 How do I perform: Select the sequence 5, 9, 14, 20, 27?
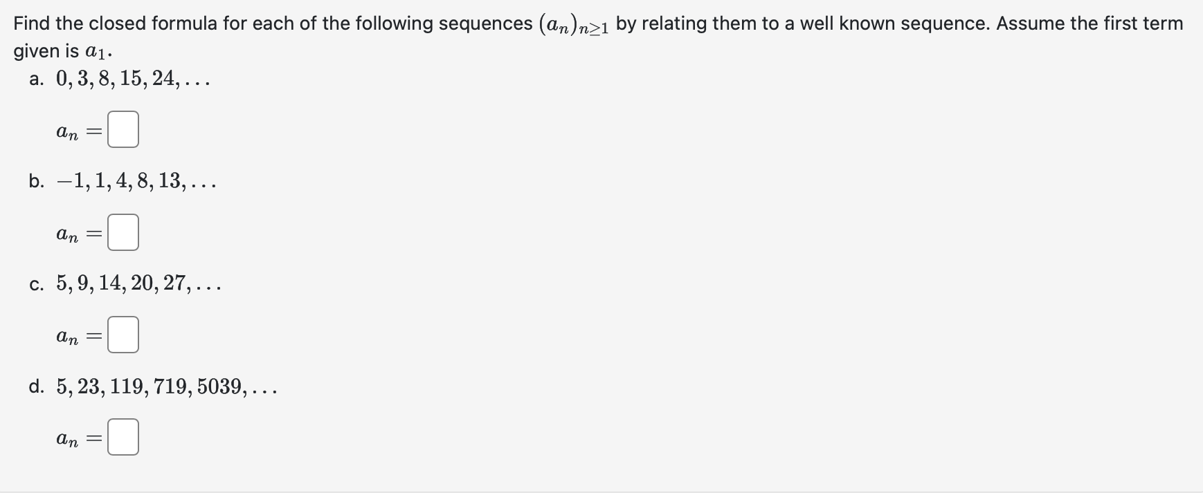tap(138, 284)
